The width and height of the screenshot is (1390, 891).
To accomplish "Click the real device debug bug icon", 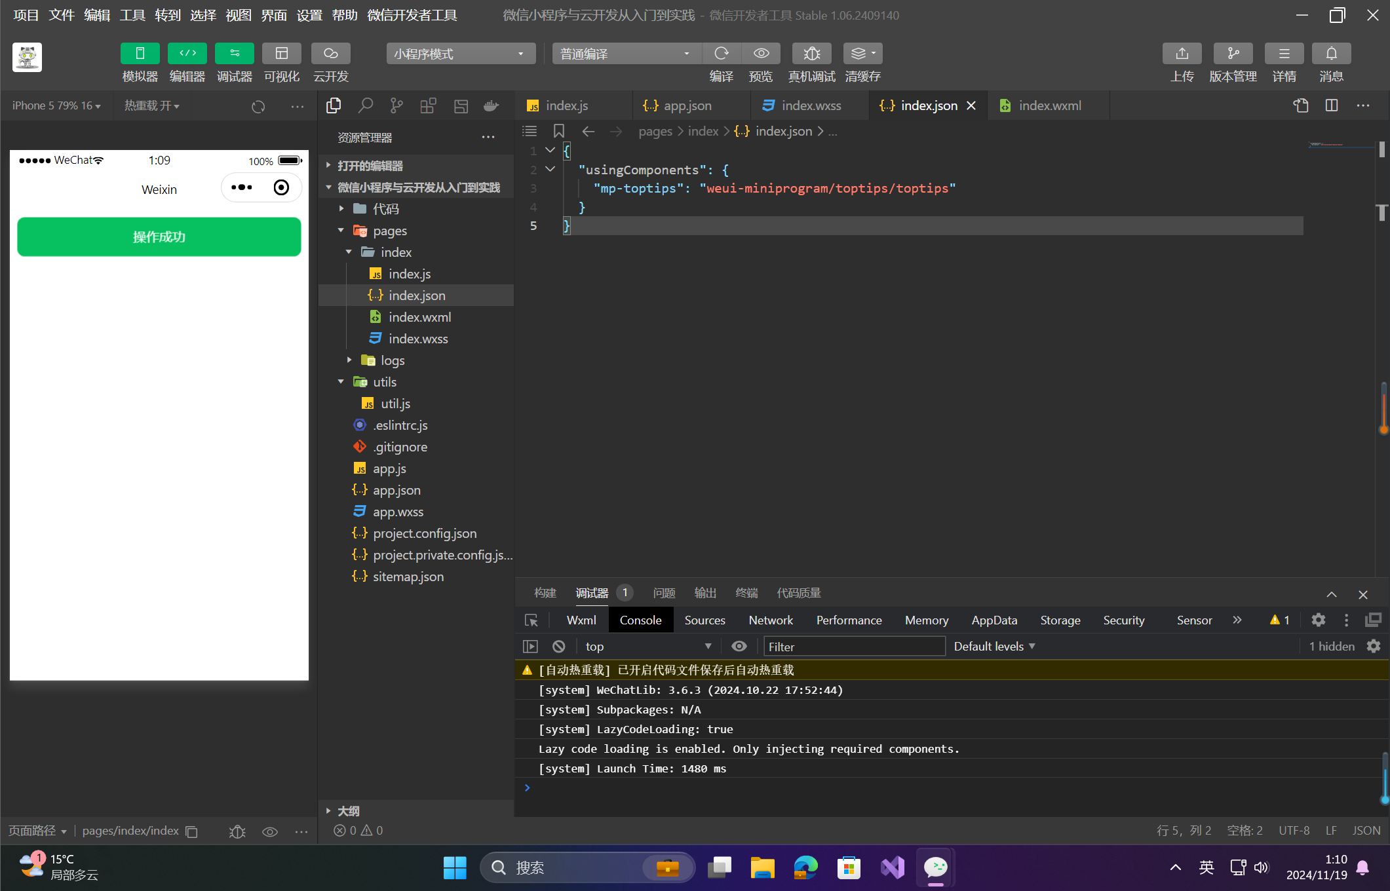I will (x=811, y=54).
